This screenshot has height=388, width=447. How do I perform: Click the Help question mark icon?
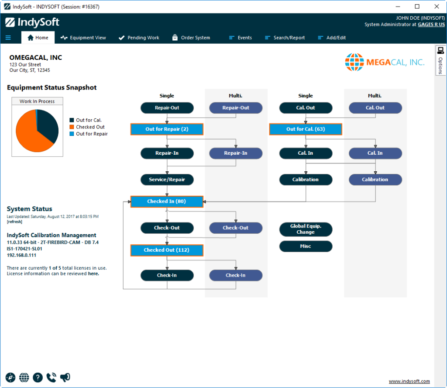[x=38, y=377]
